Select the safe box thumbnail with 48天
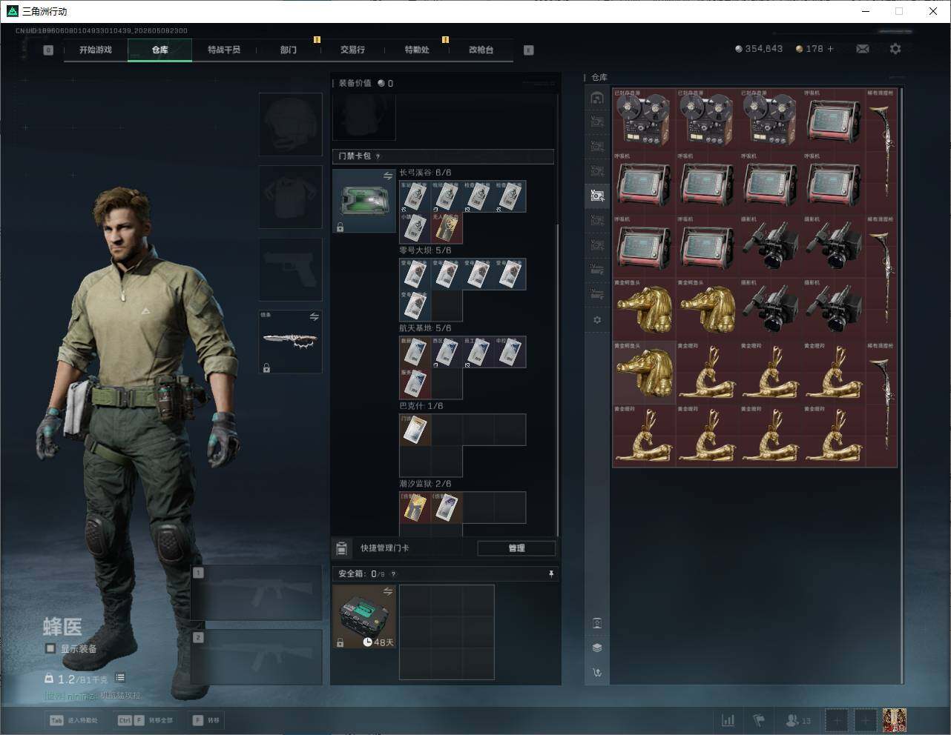The height and width of the screenshot is (735, 951). pos(363,616)
